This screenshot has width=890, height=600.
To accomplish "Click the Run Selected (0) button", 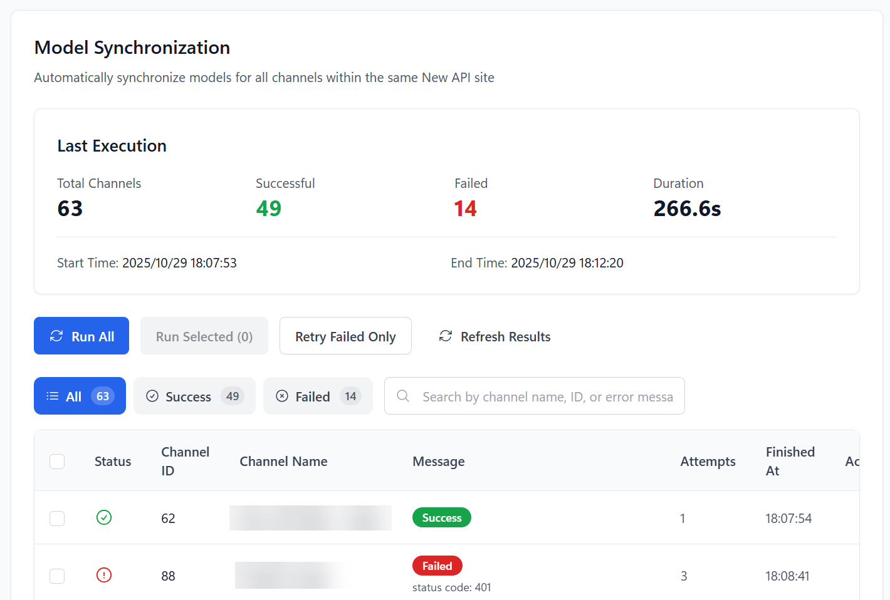I will click(204, 336).
